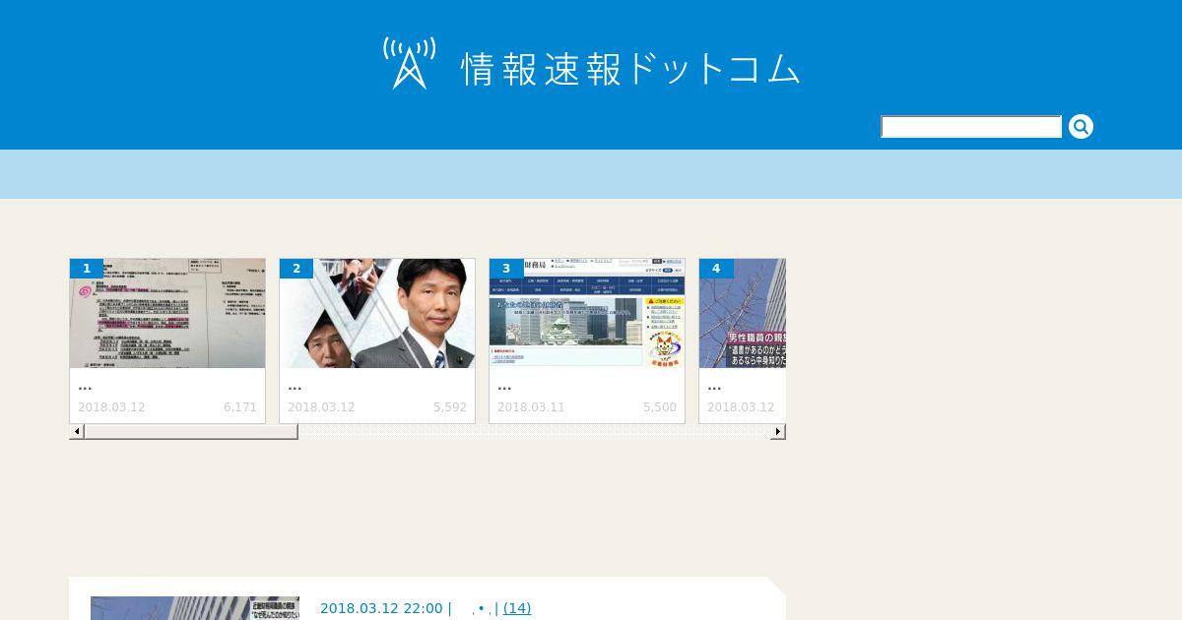1182x620 pixels.
Task: Submit search with the magnifier button
Action: (1081, 127)
